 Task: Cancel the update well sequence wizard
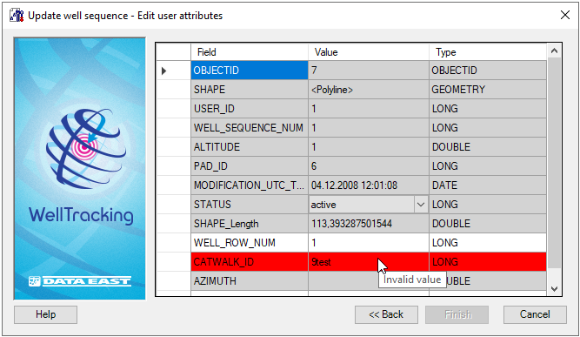pos(535,314)
